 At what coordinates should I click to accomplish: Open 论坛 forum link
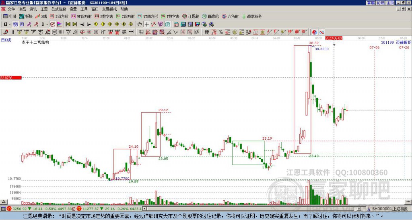pyautogui.click(x=381, y=3)
